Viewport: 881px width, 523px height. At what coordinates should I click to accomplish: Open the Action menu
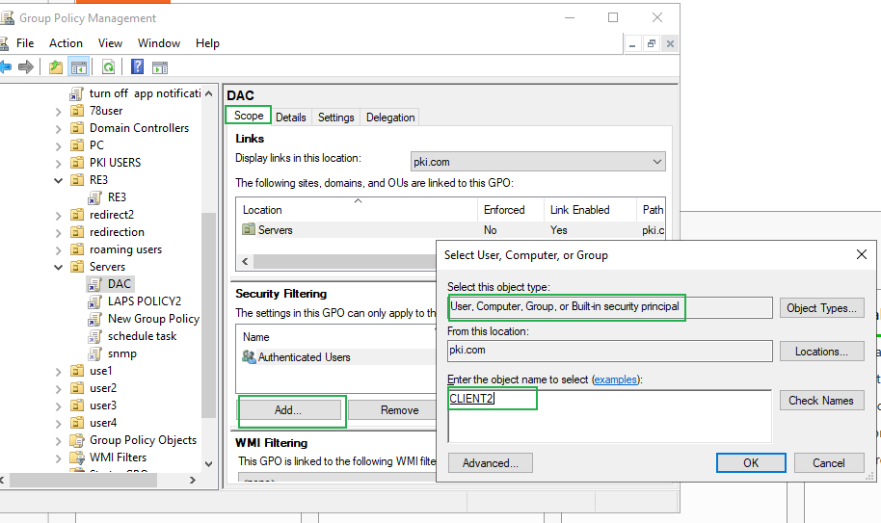coord(66,43)
